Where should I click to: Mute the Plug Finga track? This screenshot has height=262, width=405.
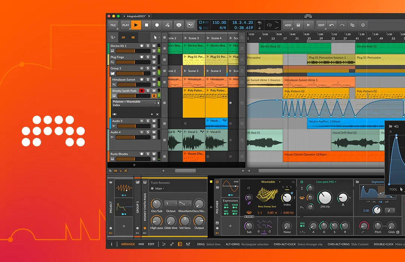click(153, 57)
